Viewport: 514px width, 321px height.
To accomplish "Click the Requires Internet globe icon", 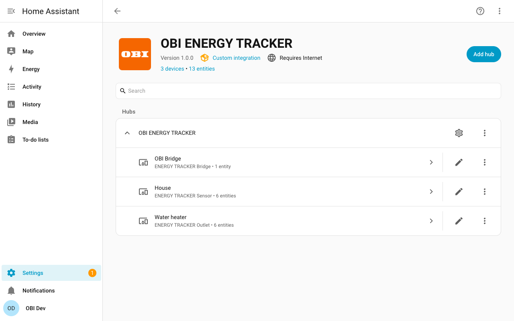I will coord(272,58).
